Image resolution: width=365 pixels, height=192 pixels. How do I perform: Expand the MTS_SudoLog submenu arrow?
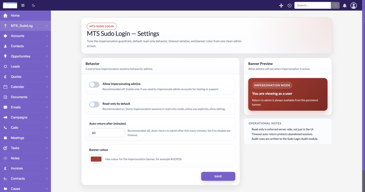click(47, 26)
